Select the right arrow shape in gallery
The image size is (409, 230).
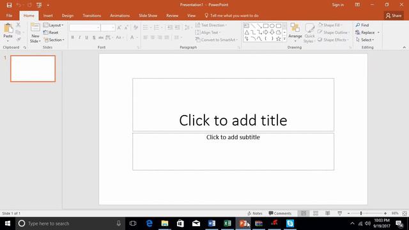[x=266, y=33]
